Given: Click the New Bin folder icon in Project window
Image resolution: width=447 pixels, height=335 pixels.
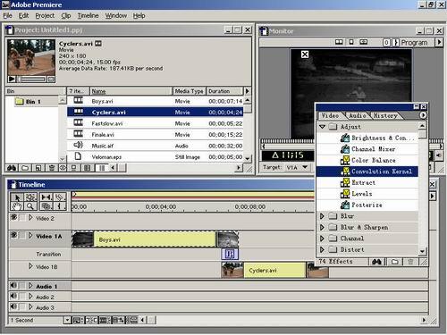Looking at the screenshot, I should click(25, 168).
